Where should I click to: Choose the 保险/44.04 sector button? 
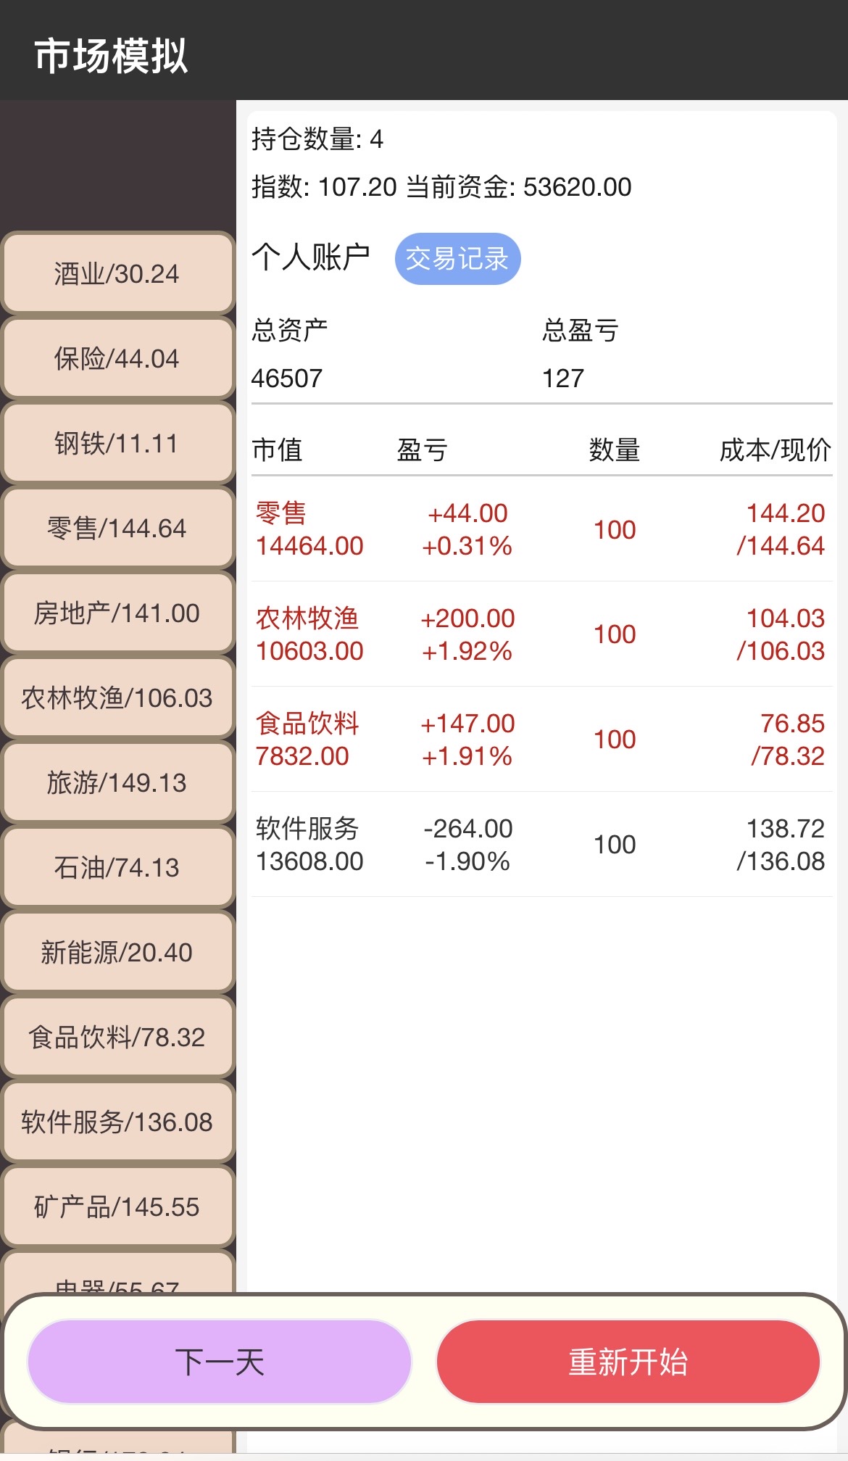117,358
